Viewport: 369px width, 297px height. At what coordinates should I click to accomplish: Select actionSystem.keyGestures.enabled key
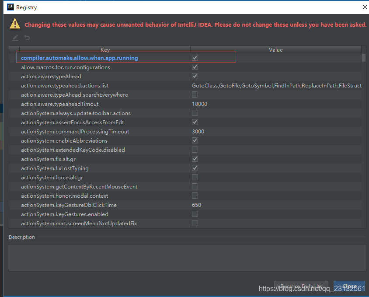click(64, 214)
